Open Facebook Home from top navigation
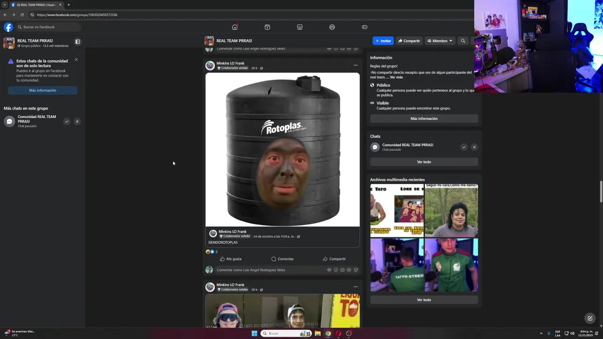The image size is (603, 339). 235,27
